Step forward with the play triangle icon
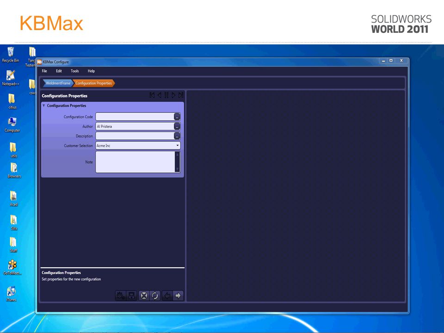444x333 pixels. [173, 95]
